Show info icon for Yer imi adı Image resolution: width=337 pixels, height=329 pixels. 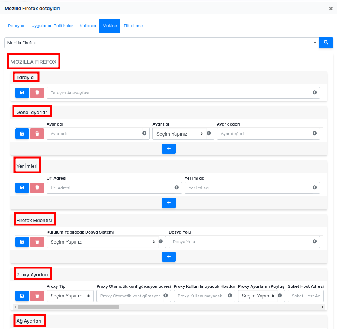pos(314,187)
